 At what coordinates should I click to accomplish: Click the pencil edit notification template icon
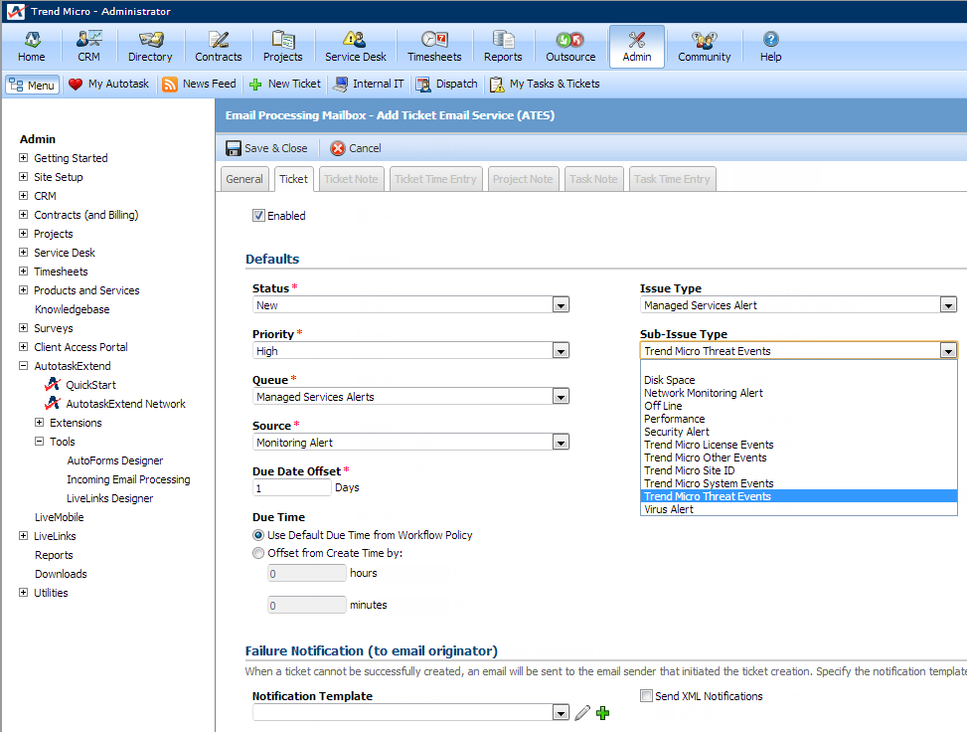point(582,713)
